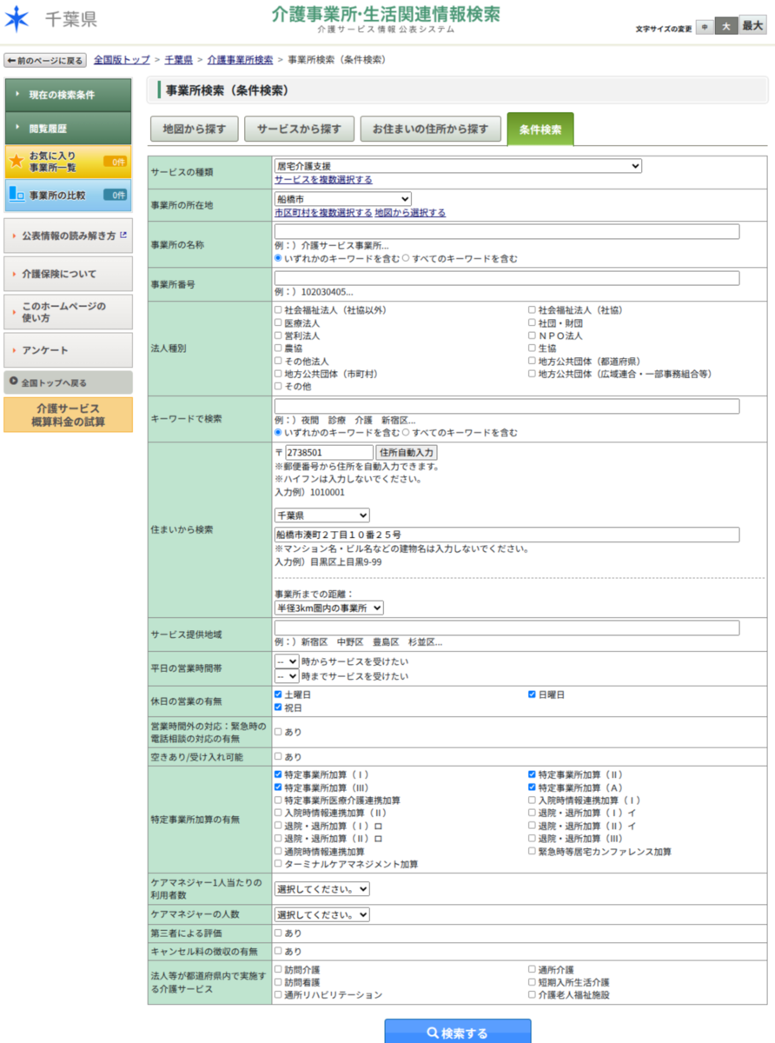Open このホームページの使い方 sidebar item
The width and height of the screenshot is (775, 1043).
[68, 312]
